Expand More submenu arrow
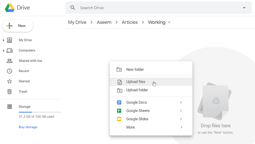The image size is (255, 144). pos(181,127)
